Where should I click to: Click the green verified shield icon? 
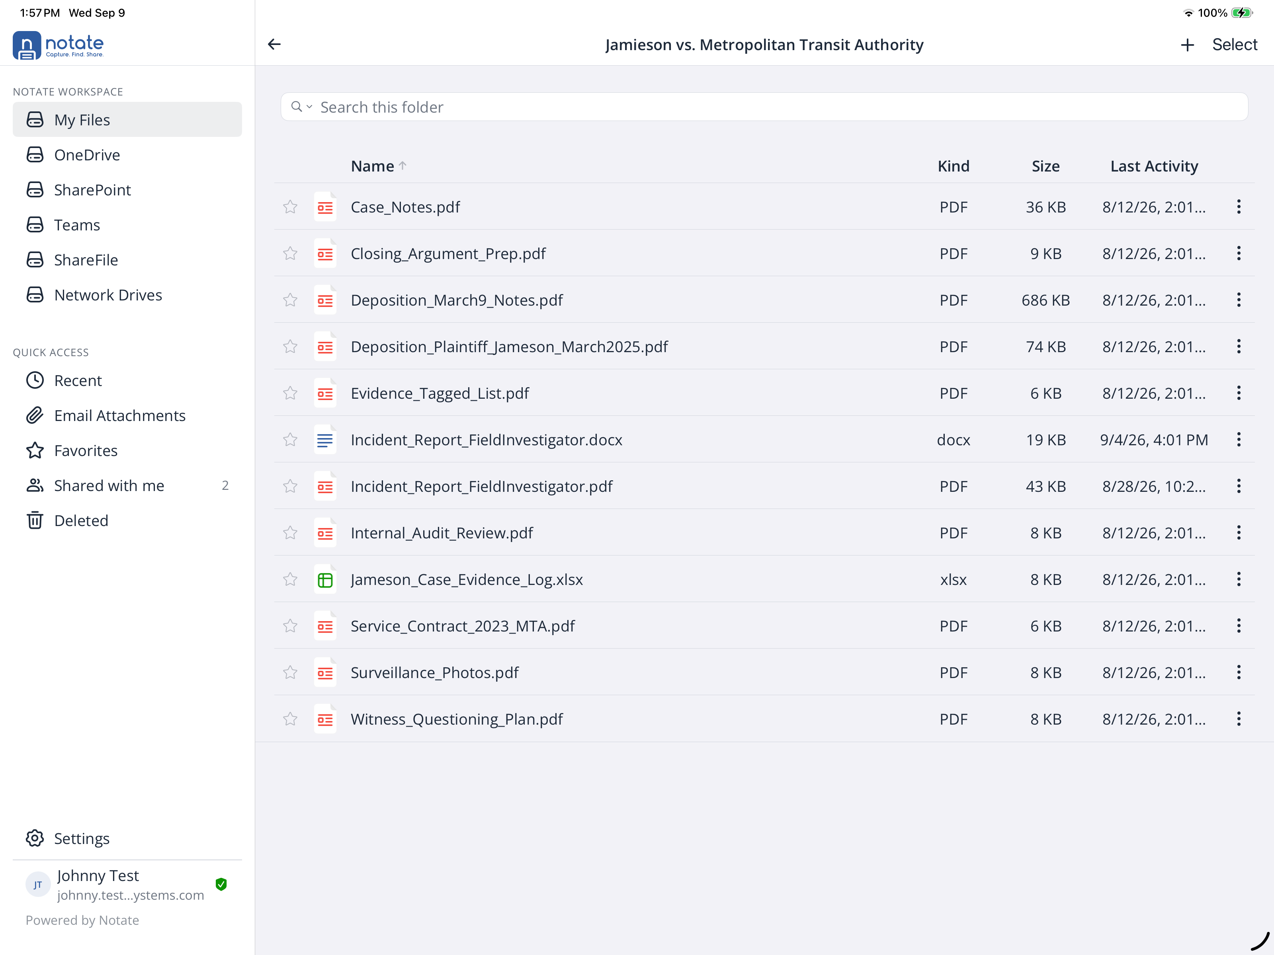[x=221, y=884]
